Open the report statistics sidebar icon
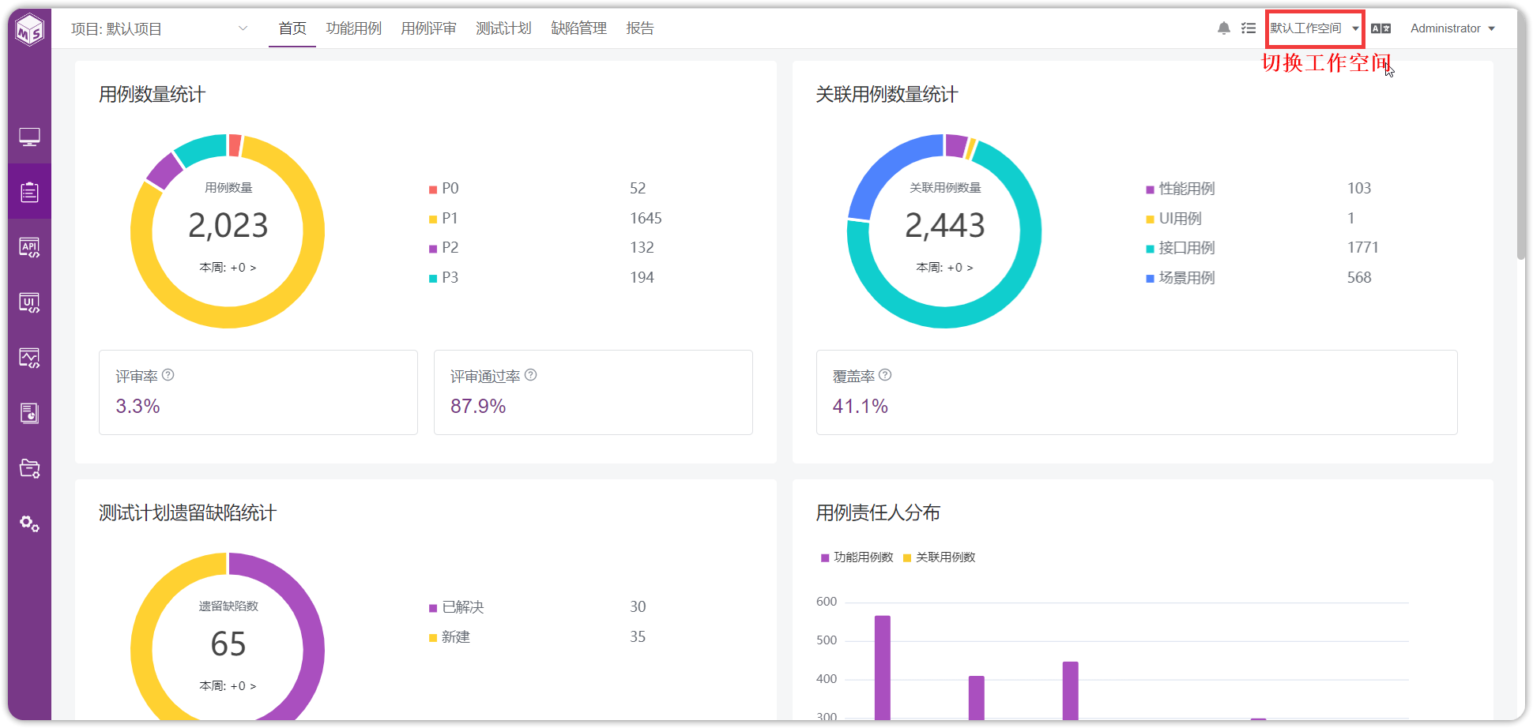 coord(29,413)
